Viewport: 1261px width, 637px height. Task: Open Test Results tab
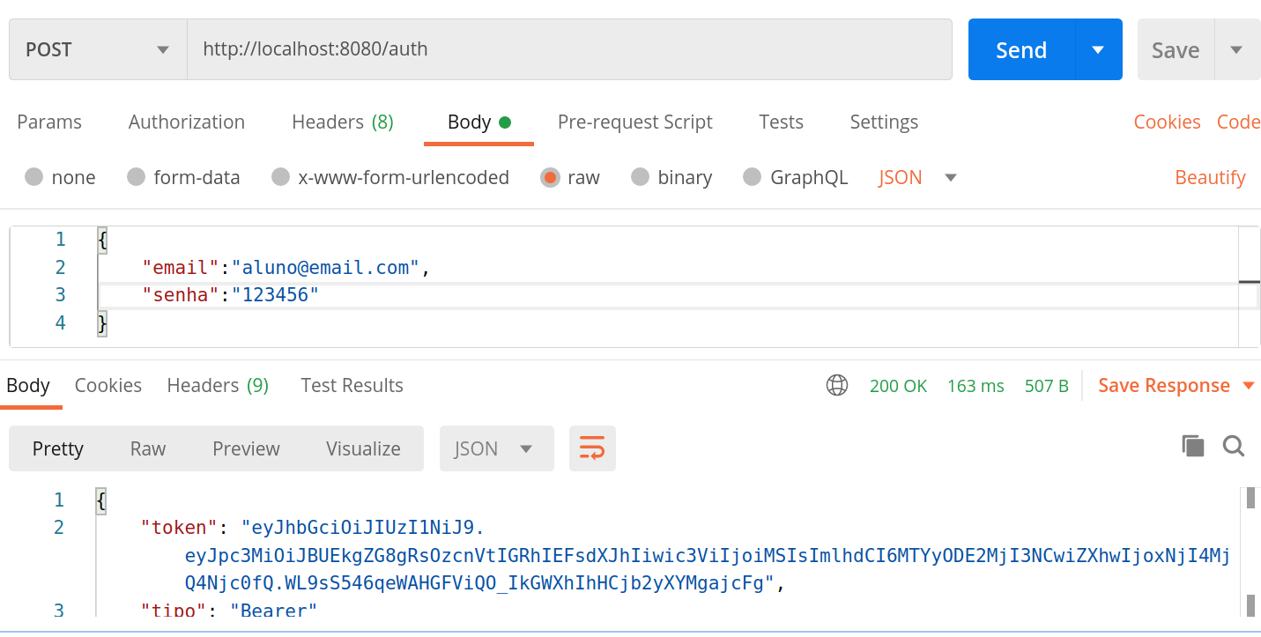[x=352, y=385]
